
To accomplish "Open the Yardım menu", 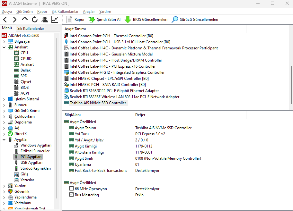I will 105,12.
